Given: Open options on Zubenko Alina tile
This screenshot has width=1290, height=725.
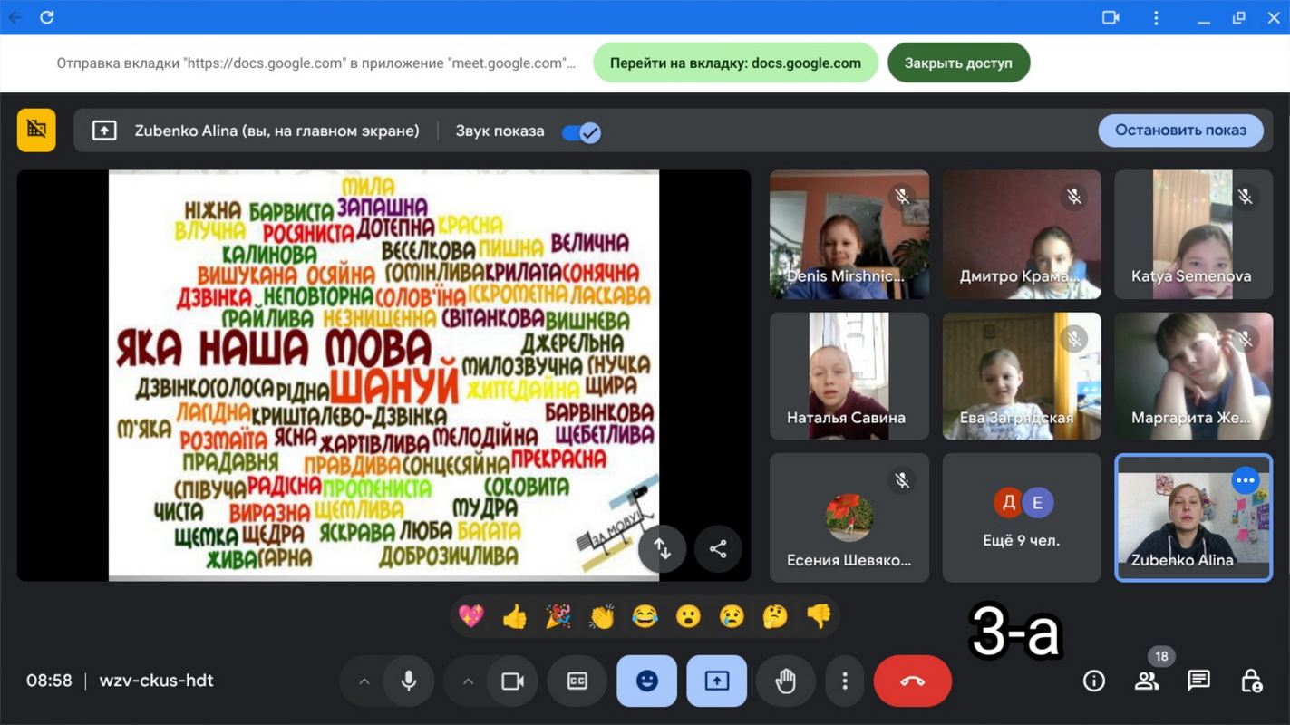Looking at the screenshot, I should pyautogui.click(x=1246, y=480).
